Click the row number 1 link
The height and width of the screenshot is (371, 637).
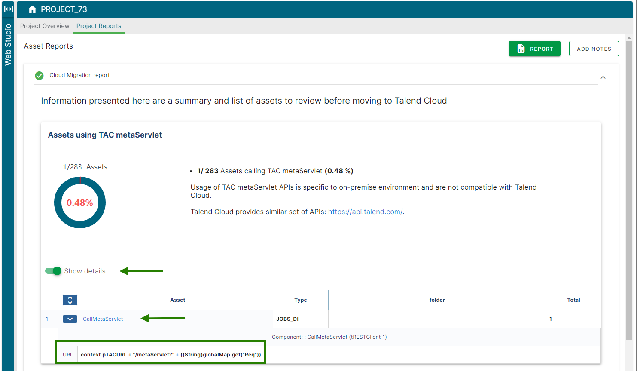[x=47, y=319]
